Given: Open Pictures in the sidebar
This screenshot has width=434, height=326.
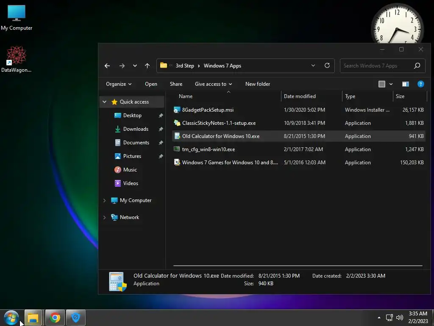Looking at the screenshot, I should [132, 156].
